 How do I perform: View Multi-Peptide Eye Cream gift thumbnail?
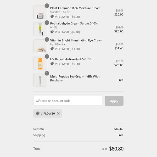tap(40, 80)
